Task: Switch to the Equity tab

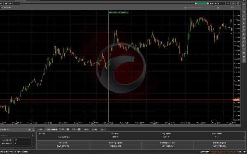Action: [x=40, y=129]
